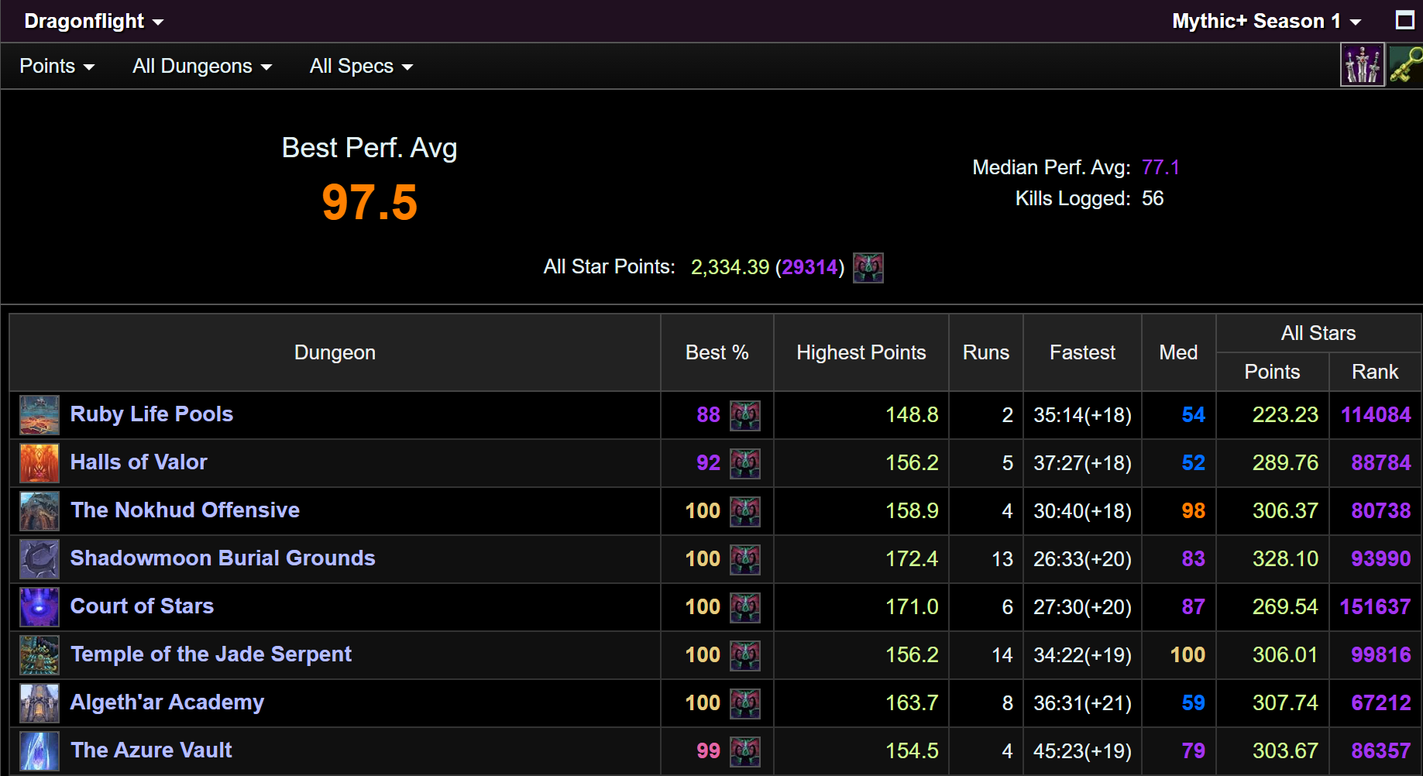Click the Best % column header
This screenshot has height=776, width=1423.
(717, 352)
